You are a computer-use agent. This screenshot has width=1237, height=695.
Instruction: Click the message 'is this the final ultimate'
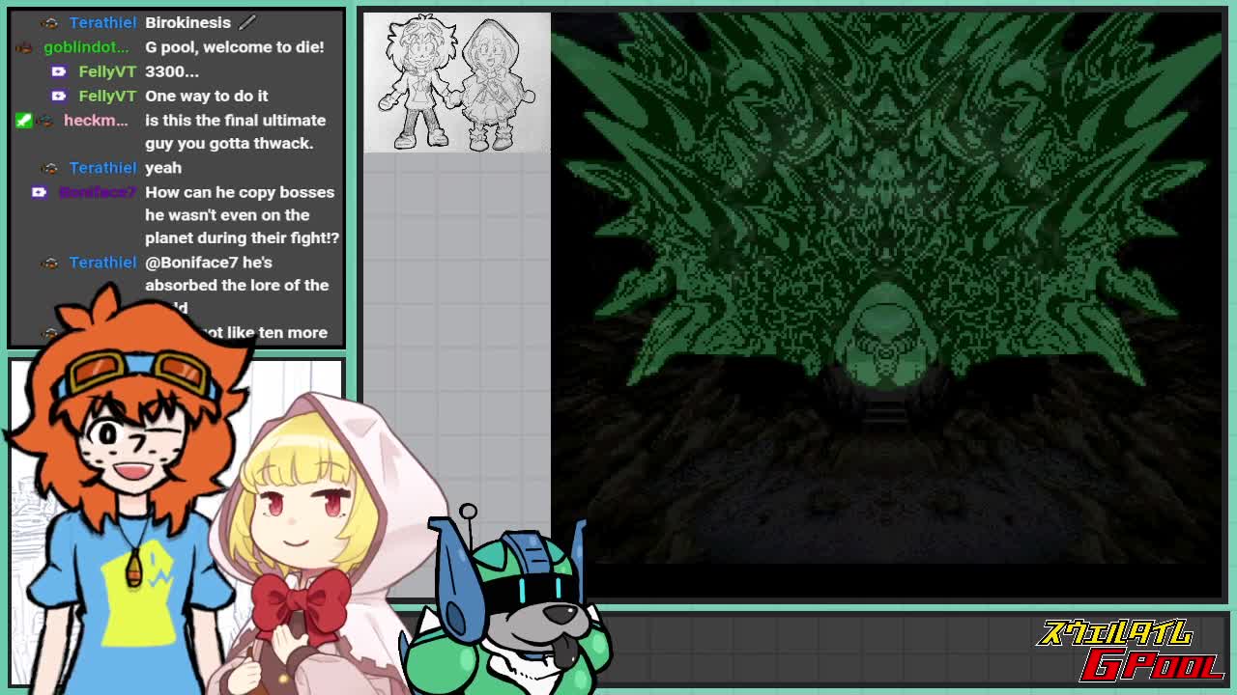coord(236,120)
